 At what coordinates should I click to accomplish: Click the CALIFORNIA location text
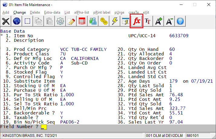tap(85, 58)
